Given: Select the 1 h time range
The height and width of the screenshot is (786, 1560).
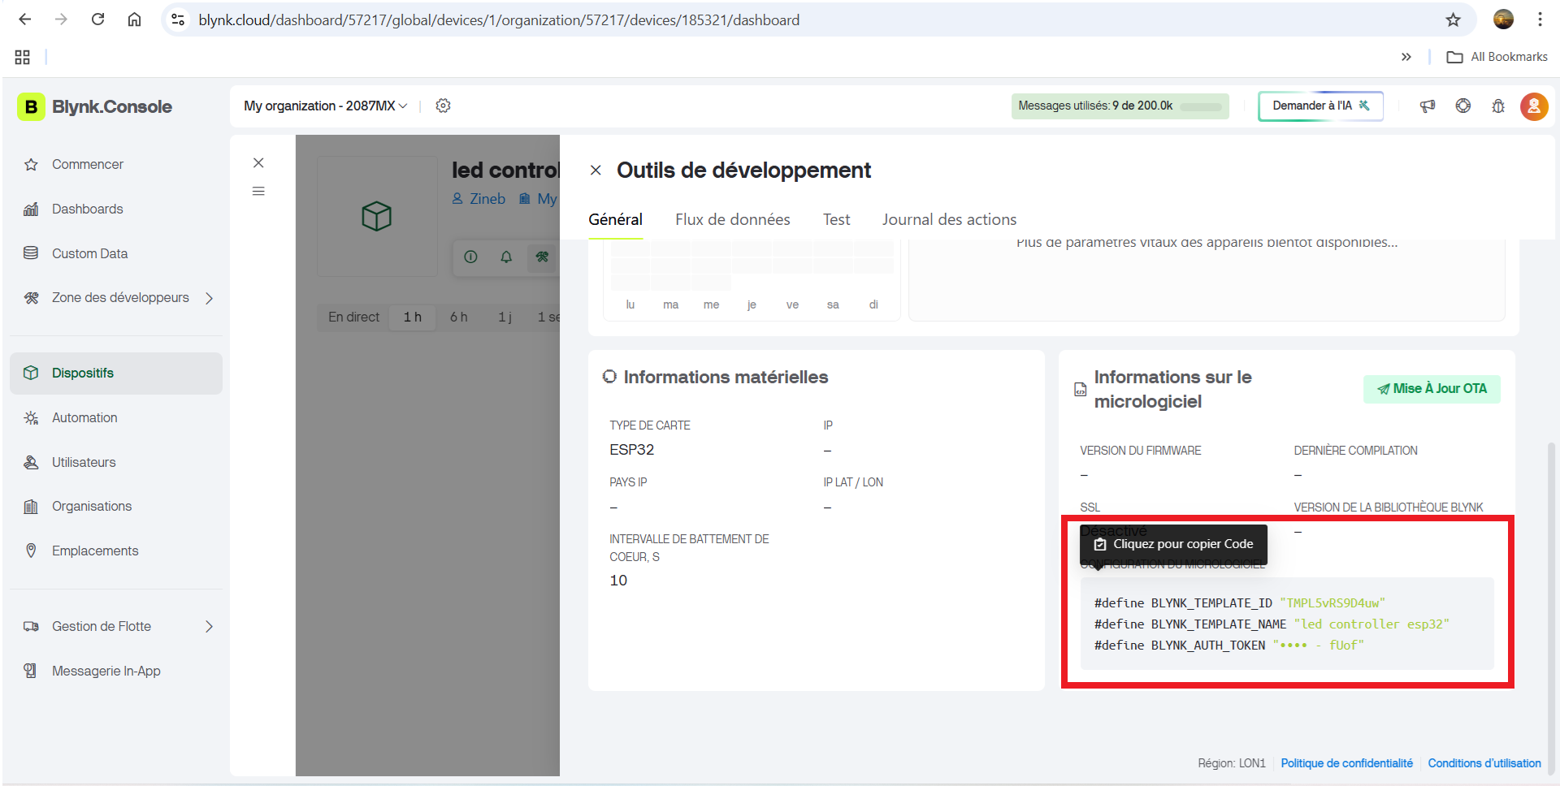Looking at the screenshot, I should (x=412, y=317).
